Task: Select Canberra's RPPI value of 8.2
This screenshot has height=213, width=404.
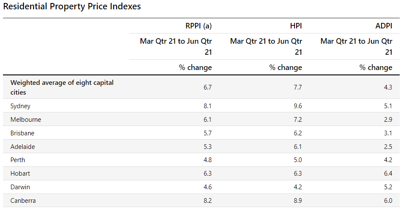Action: click(207, 201)
